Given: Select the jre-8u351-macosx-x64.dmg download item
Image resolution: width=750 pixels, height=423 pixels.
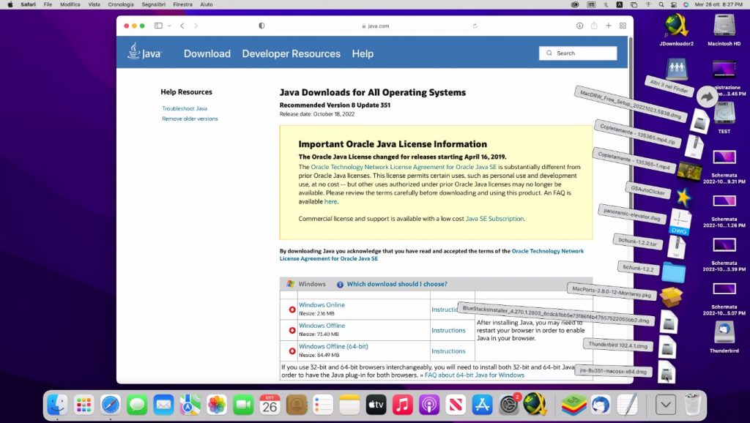Looking at the screenshot, I should click(614, 372).
